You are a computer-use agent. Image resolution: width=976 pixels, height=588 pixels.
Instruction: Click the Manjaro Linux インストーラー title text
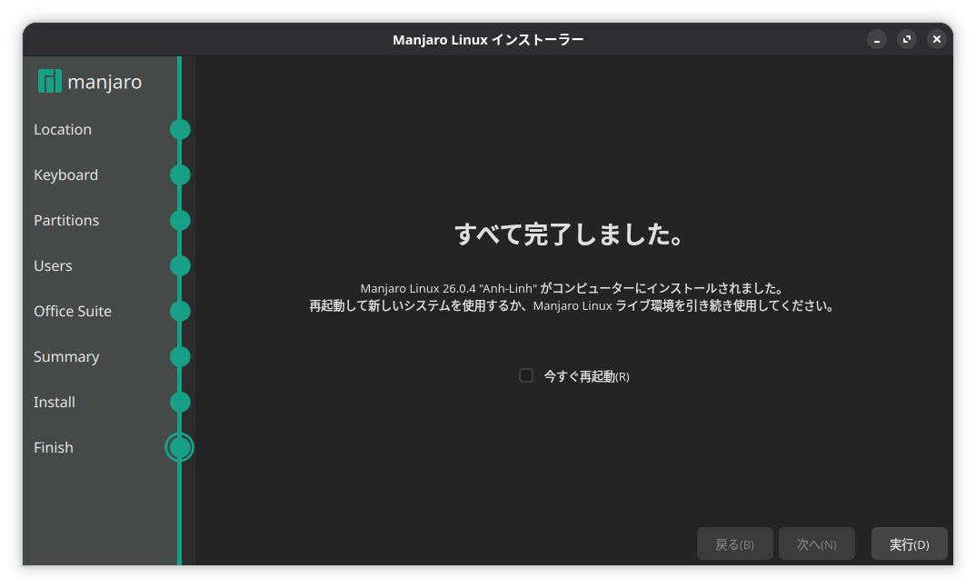(488, 40)
